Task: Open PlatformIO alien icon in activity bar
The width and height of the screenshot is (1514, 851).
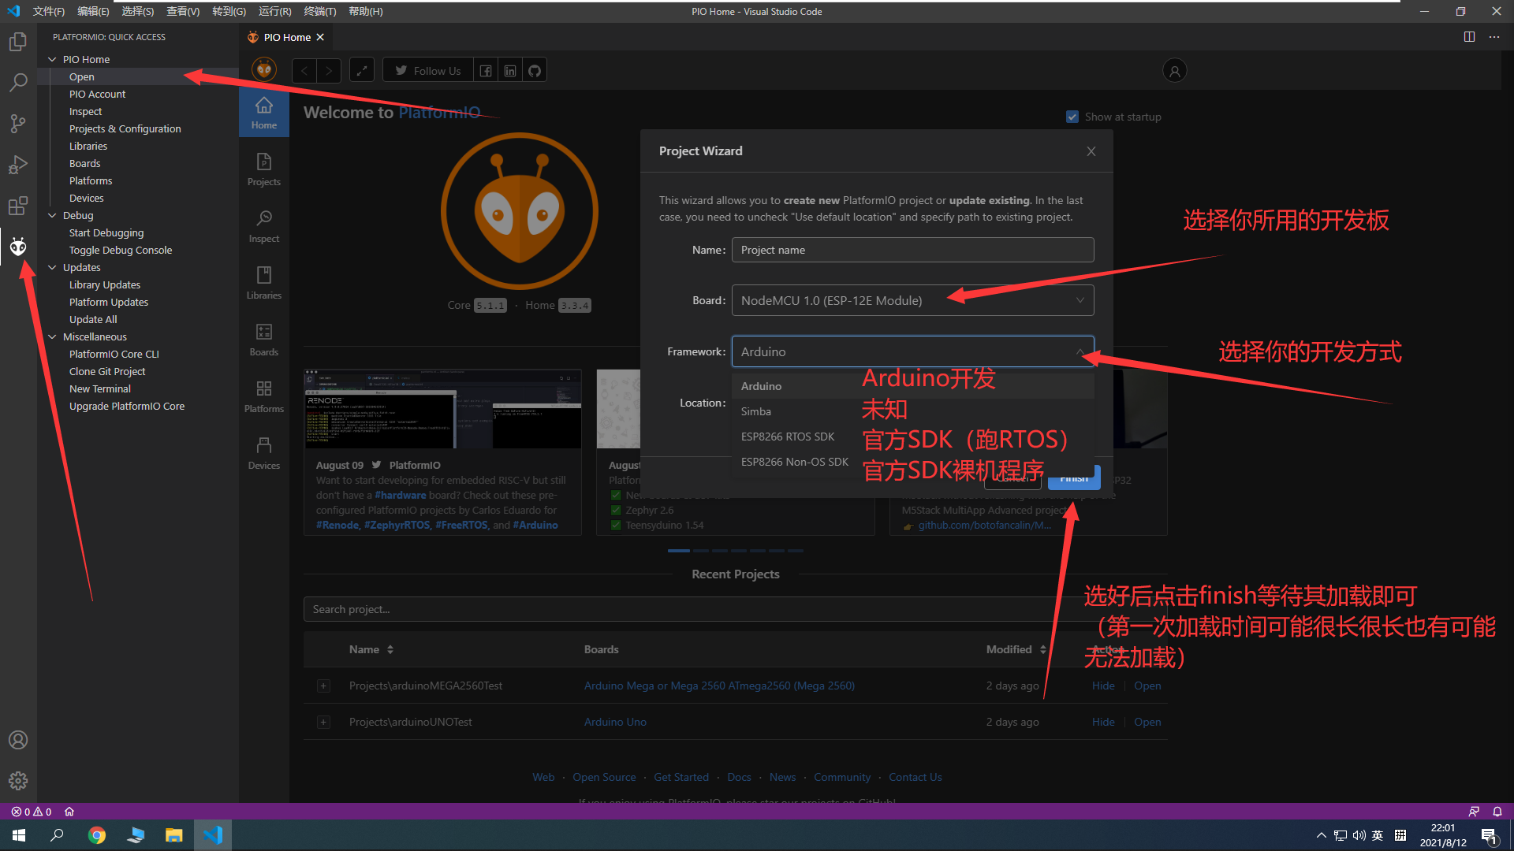Action: (18, 247)
